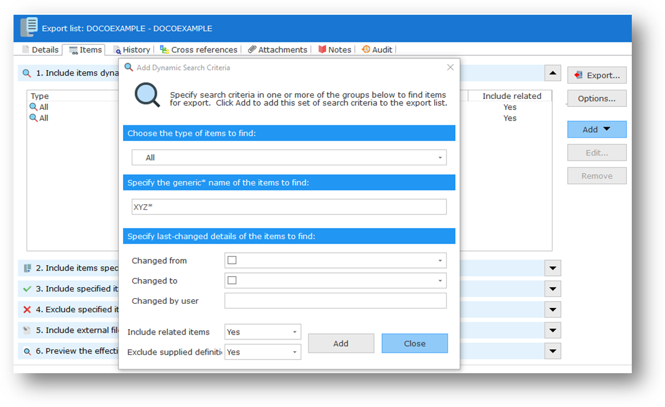Switch to the Details tab

click(x=41, y=50)
